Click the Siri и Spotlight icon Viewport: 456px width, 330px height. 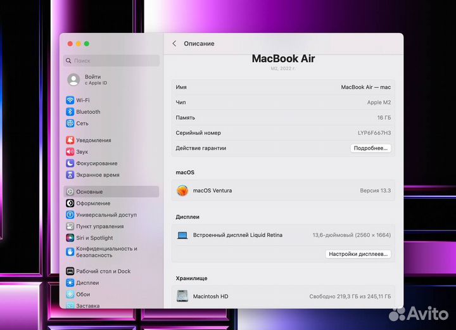pyautogui.click(x=70, y=238)
